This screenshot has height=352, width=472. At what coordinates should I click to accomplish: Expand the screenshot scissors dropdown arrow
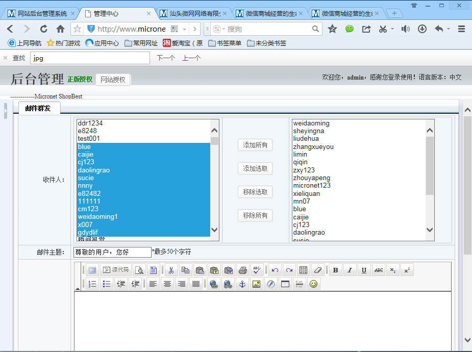pyautogui.click(x=392, y=29)
